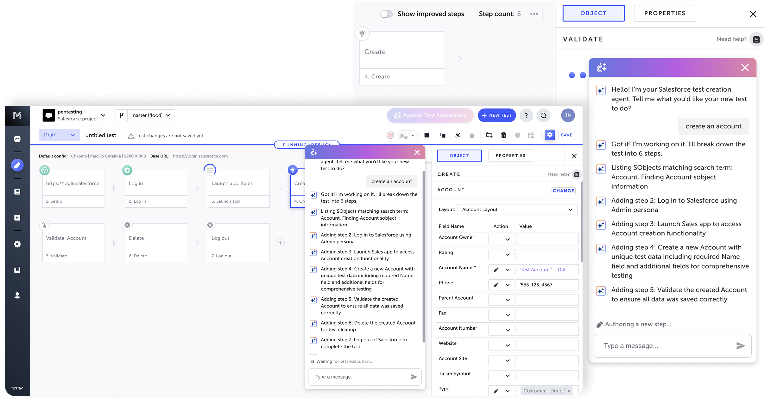Open the runs play icon in sidebar
Image resolution: width=765 pixels, height=402 pixels.
click(x=17, y=217)
